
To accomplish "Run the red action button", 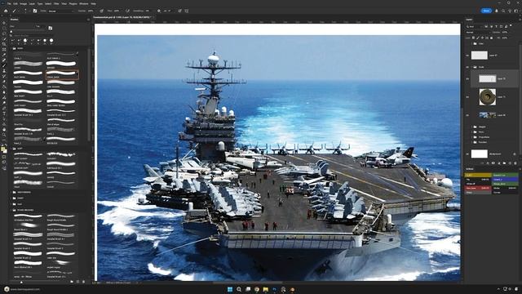I will coord(478,188).
